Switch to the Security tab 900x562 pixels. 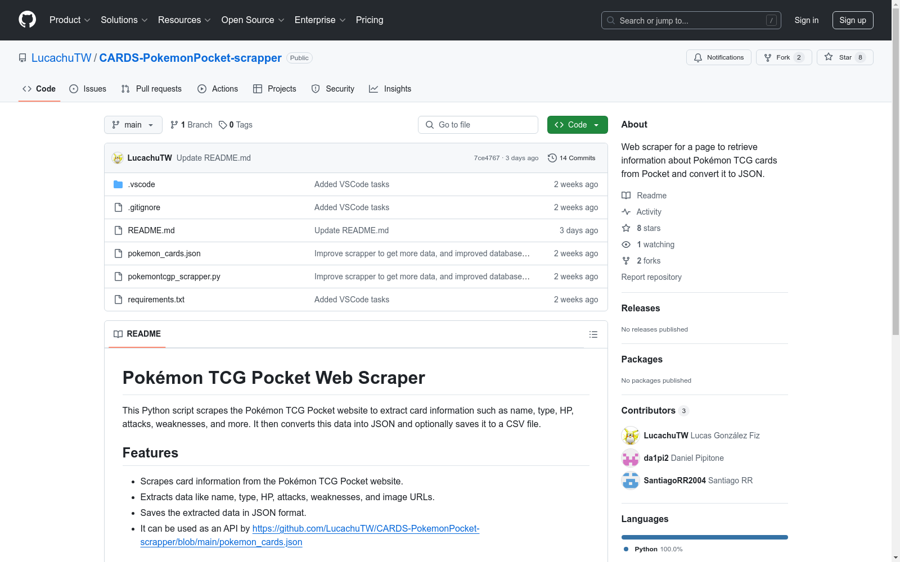pyautogui.click(x=333, y=89)
